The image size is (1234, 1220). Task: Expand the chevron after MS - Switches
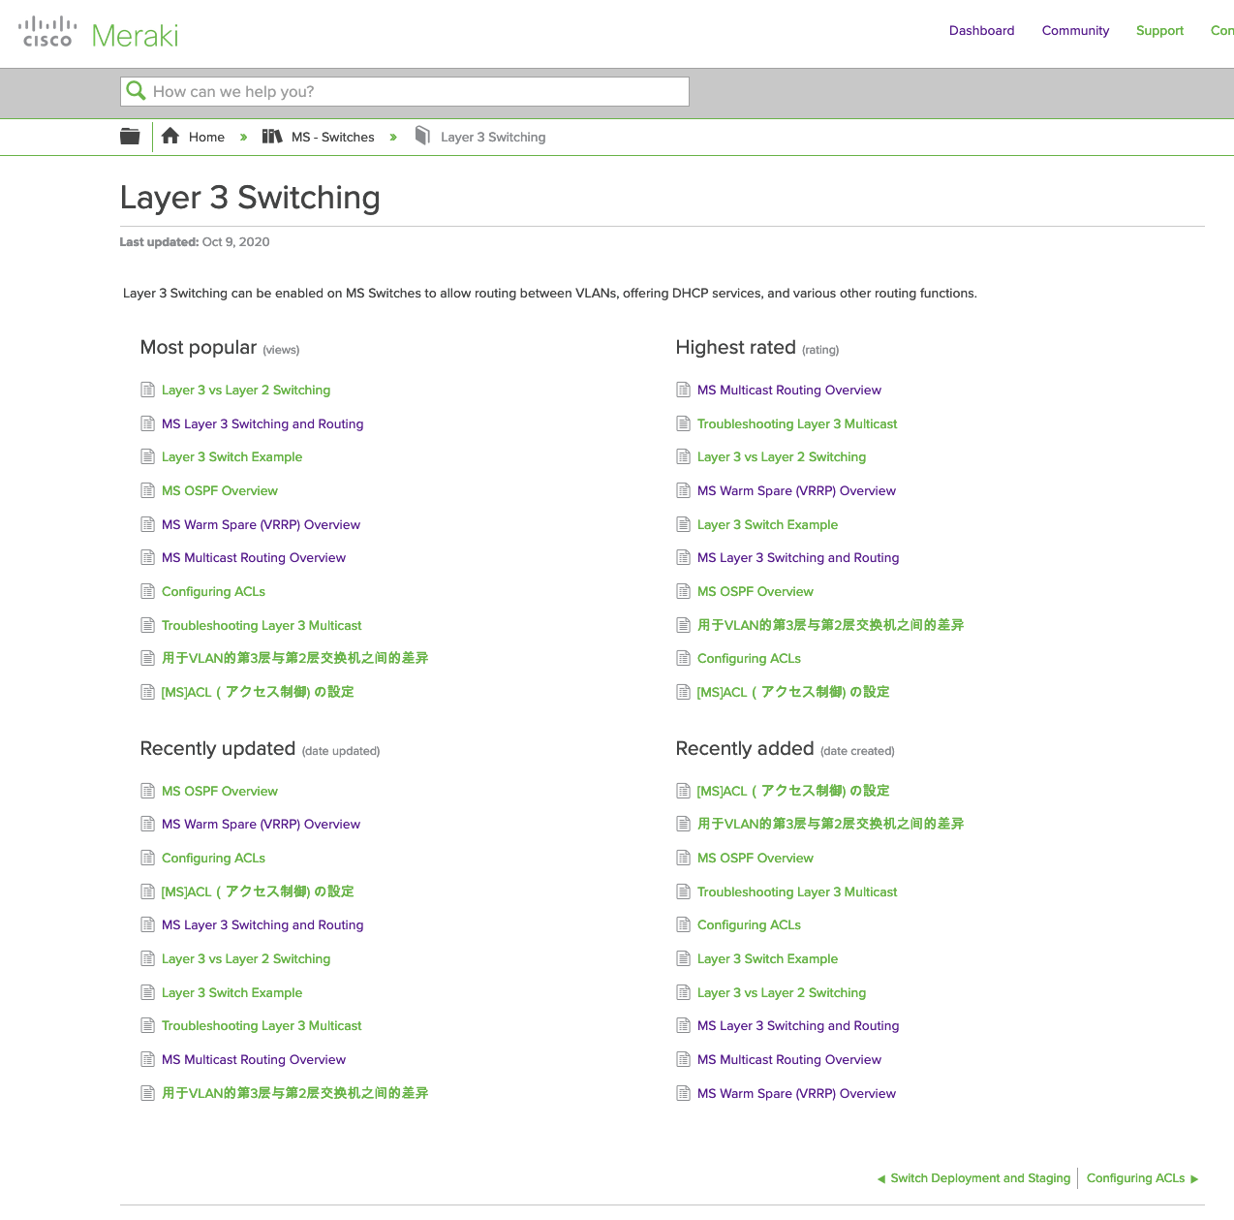(393, 137)
